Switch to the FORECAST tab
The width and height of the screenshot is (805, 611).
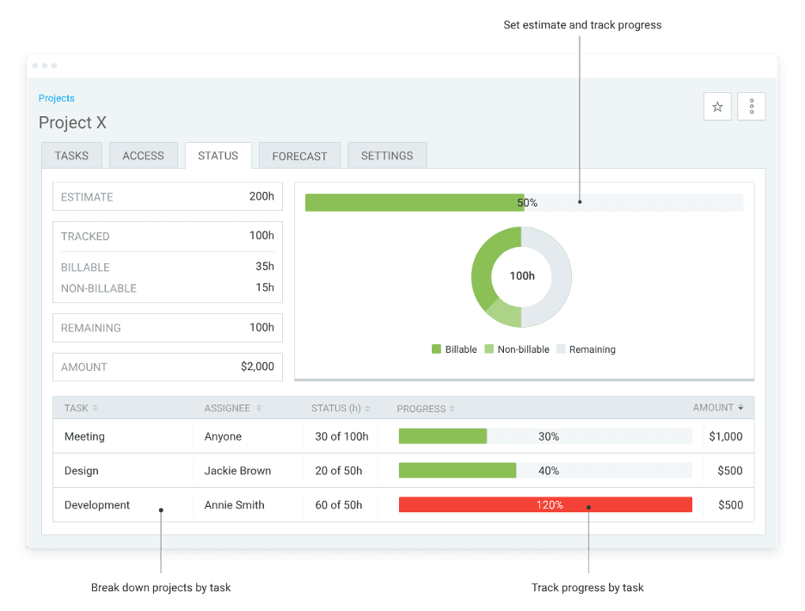click(x=299, y=155)
